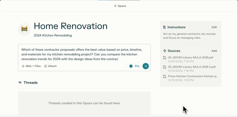
Task: Click the Threads layers icon
Action: [x=20, y=83]
